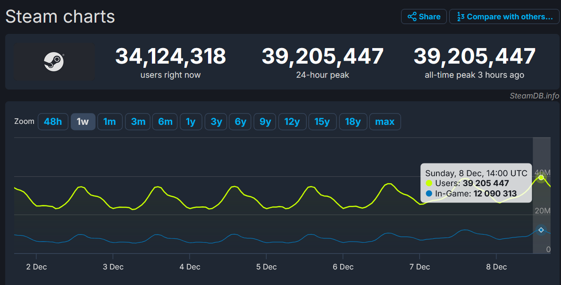Zoom the chart to 12y
Image resolution: width=561 pixels, height=285 pixels.
point(293,122)
